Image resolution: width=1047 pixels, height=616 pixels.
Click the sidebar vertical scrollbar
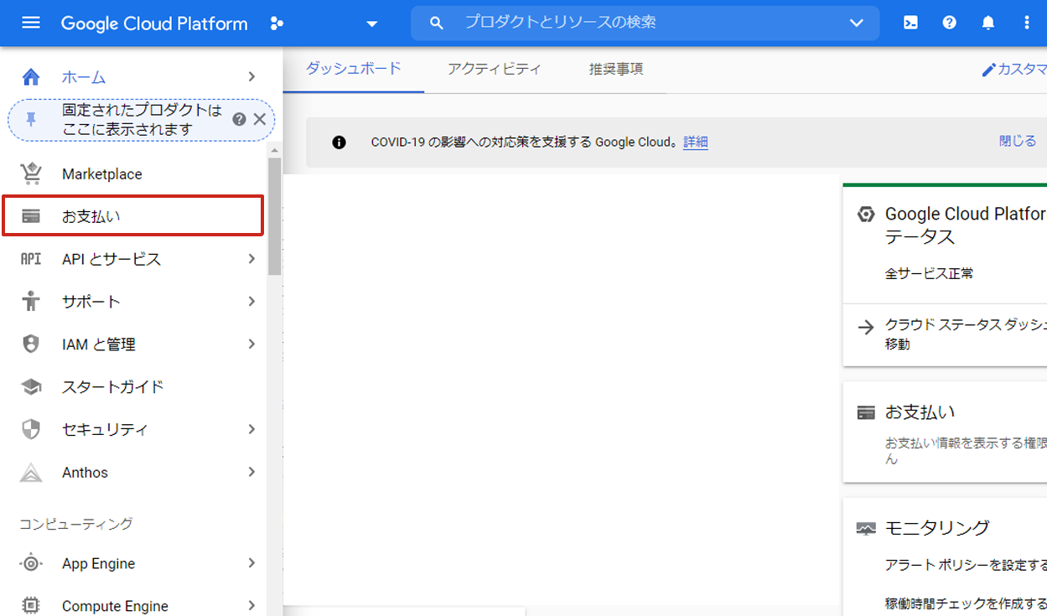click(274, 216)
